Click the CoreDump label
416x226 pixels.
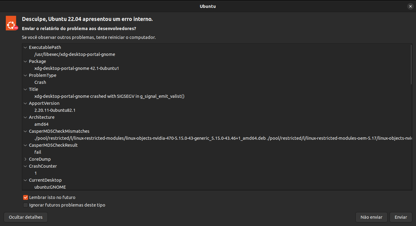coord(40,159)
